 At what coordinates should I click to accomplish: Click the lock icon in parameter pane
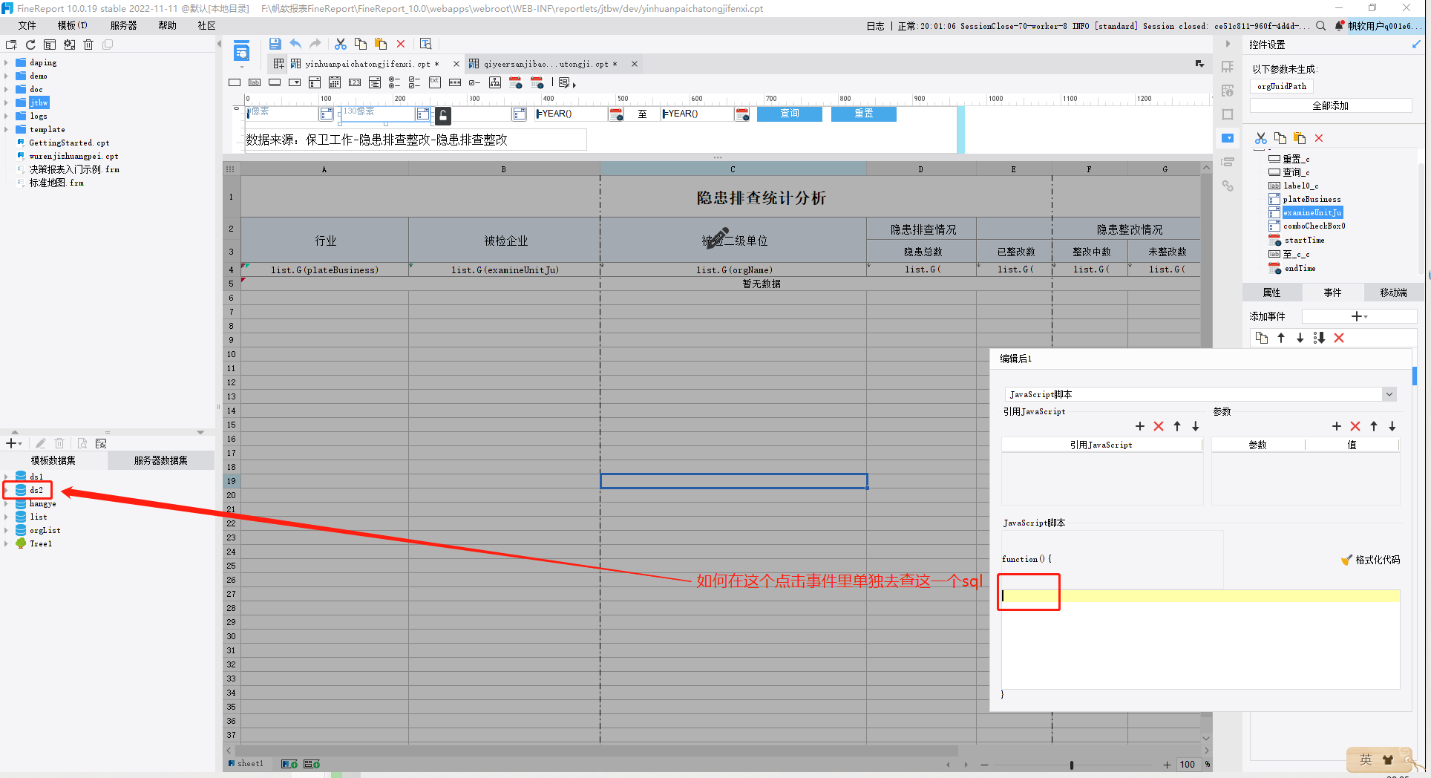[x=443, y=115]
